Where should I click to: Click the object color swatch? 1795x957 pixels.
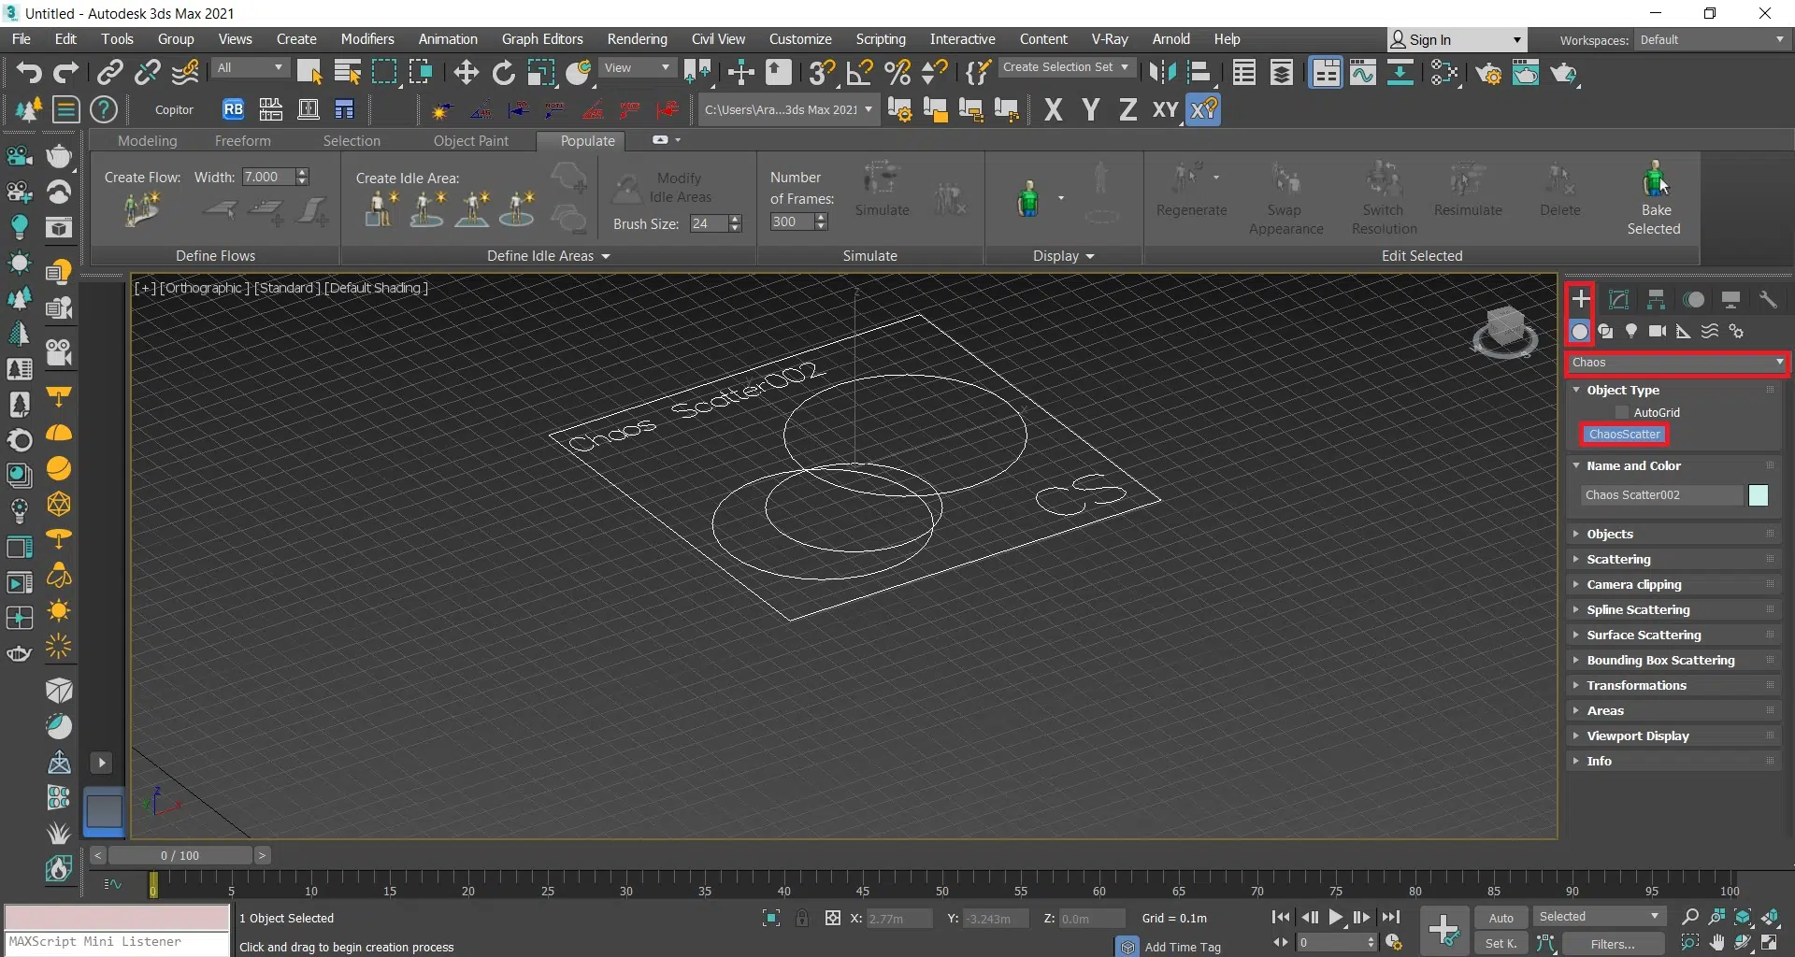coord(1758,495)
